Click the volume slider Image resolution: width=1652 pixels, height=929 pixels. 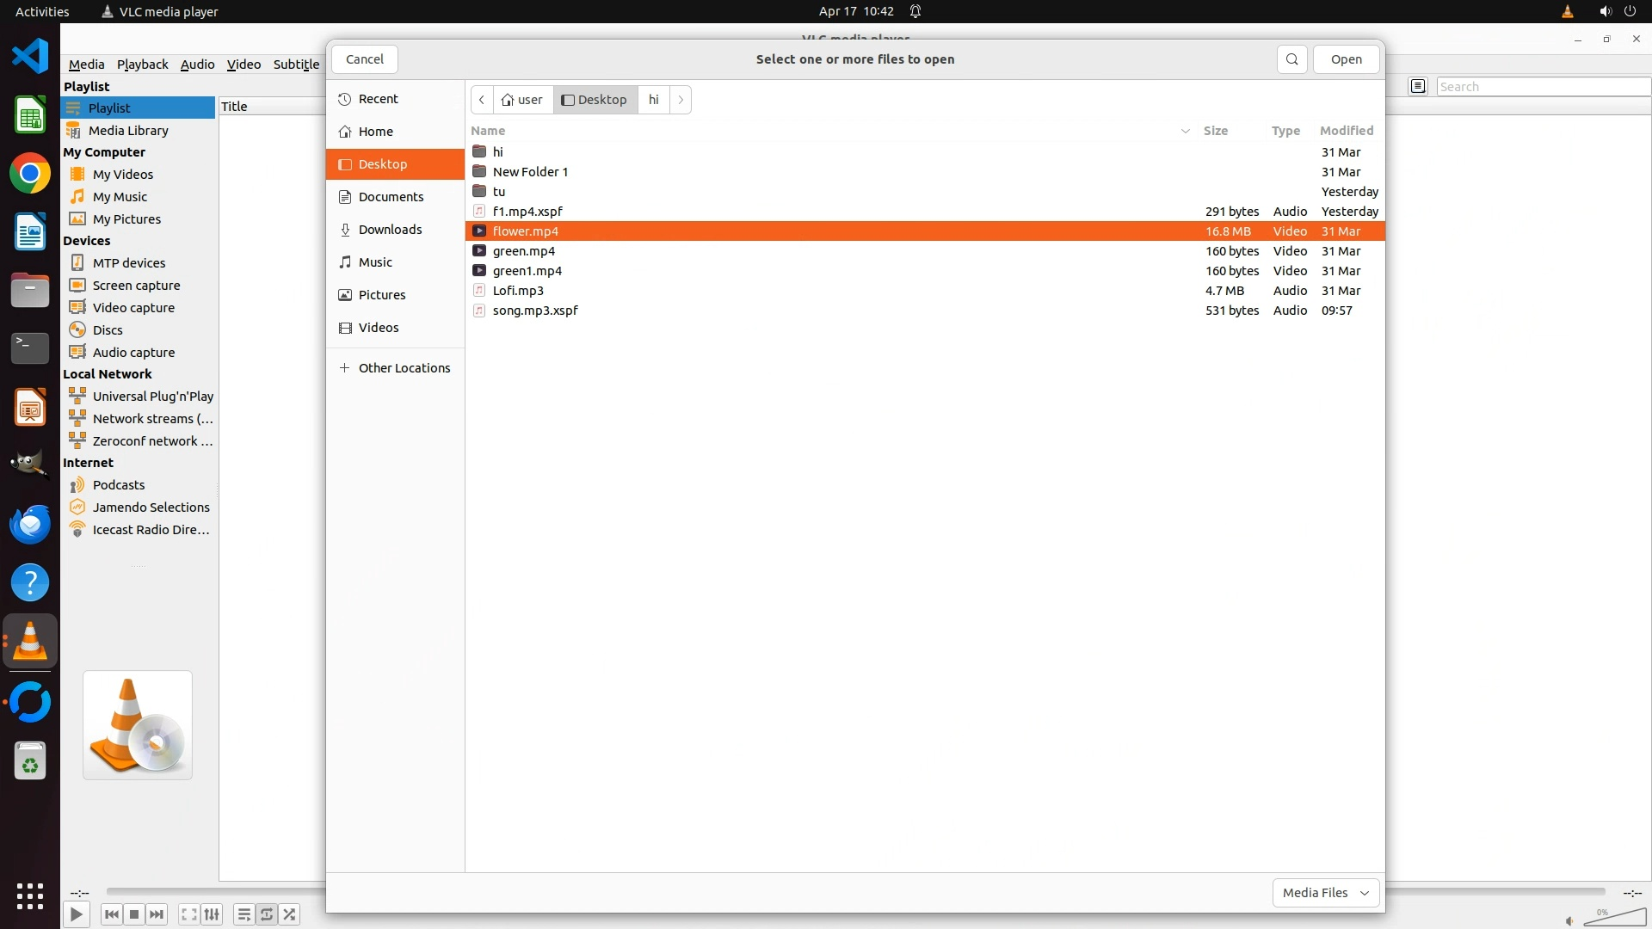1615,919
